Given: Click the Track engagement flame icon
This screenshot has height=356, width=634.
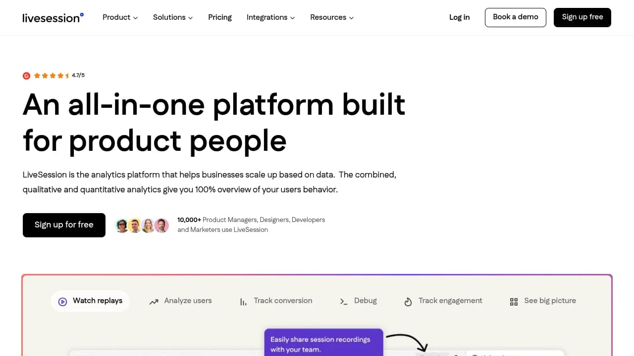Looking at the screenshot, I should click(x=408, y=302).
